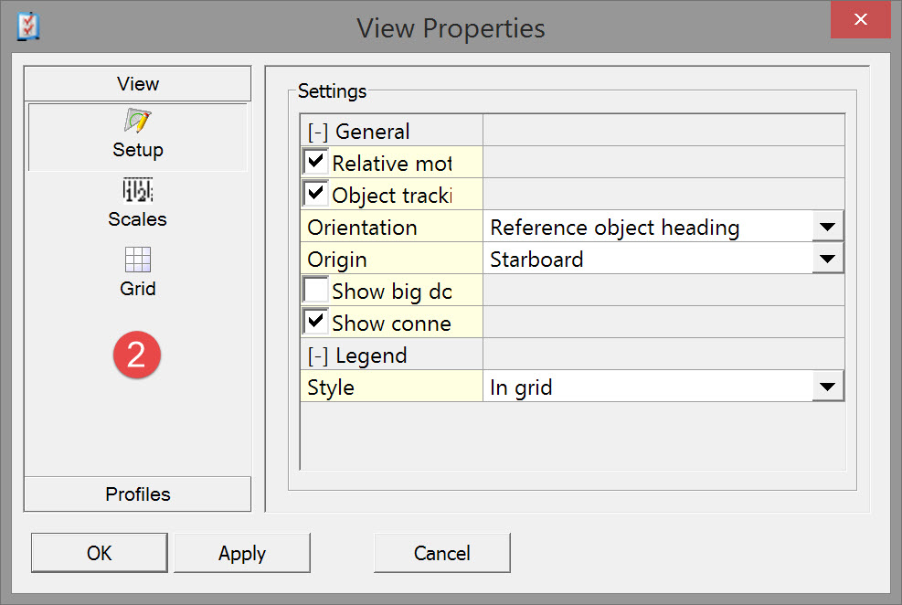
Task: Open the Profiles tab
Action: 137,494
